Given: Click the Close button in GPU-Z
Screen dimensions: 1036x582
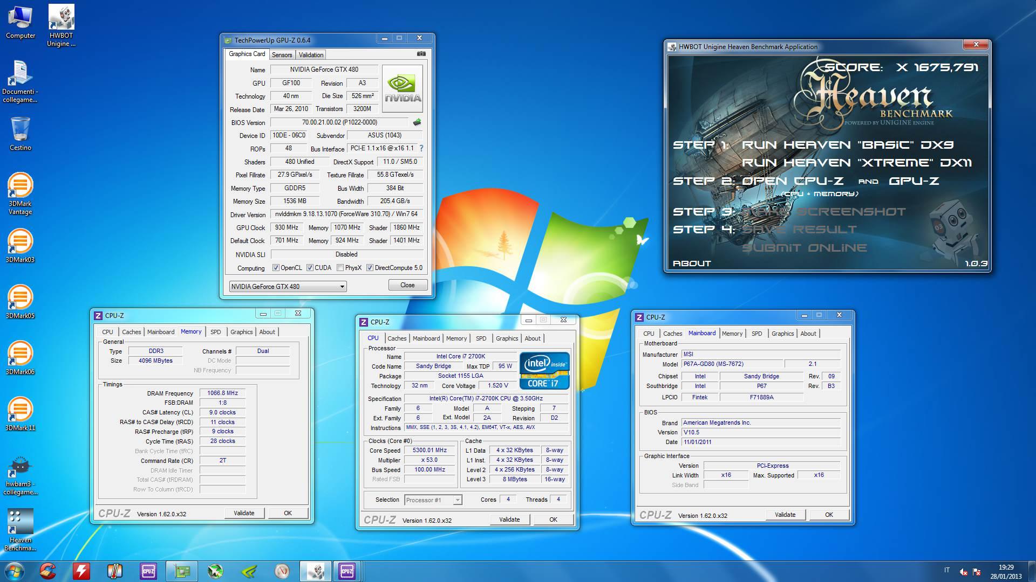Looking at the screenshot, I should point(407,285).
